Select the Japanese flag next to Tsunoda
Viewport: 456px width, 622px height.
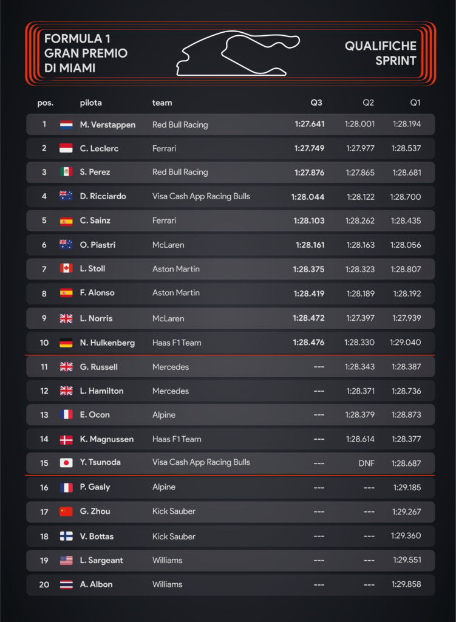pyautogui.click(x=66, y=462)
